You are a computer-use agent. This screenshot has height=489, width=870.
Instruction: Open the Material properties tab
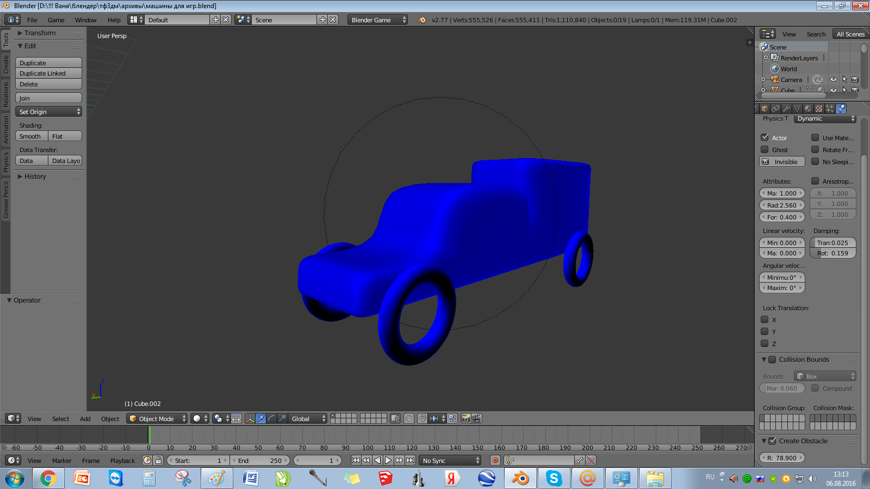point(808,109)
